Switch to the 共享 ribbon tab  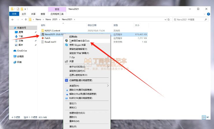(33, 14)
